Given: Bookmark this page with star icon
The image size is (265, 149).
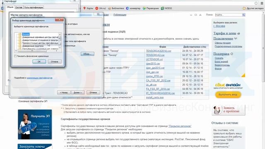Looking at the screenshot, I should coord(256,3).
